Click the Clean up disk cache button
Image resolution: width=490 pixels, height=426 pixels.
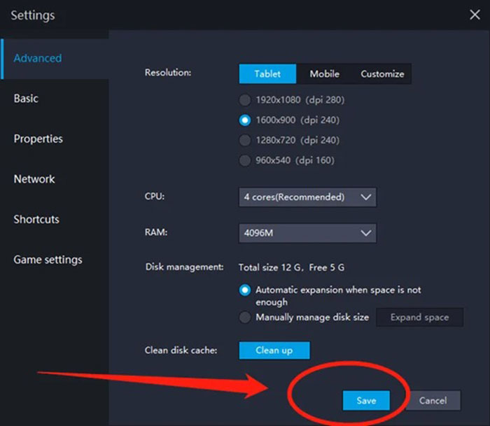tap(274, 350)
